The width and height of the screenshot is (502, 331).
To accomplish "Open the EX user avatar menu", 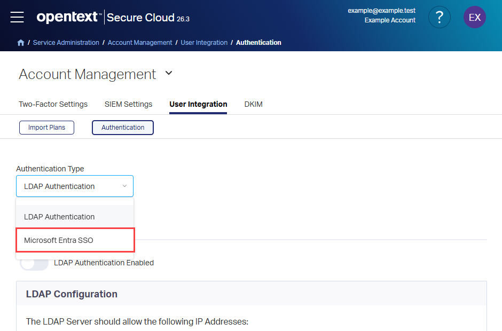I will [x=474, y=17].
